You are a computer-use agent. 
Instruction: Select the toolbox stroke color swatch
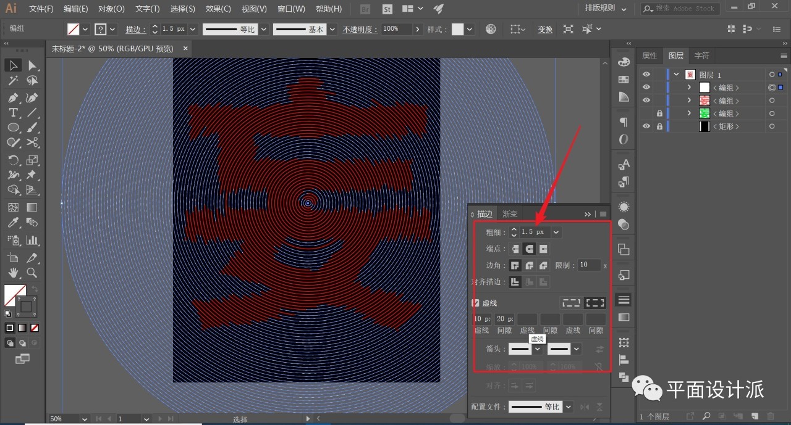click(26, 306)
